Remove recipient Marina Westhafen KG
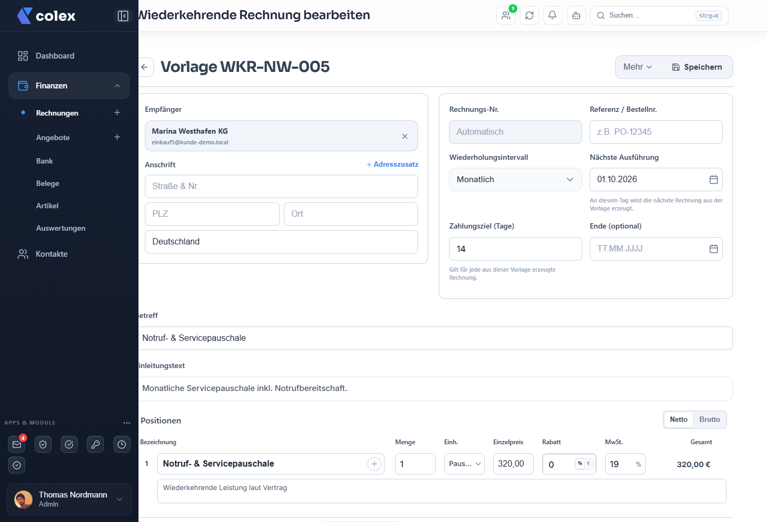The height and width of the screenshot is (522, 767). [405, 136]
